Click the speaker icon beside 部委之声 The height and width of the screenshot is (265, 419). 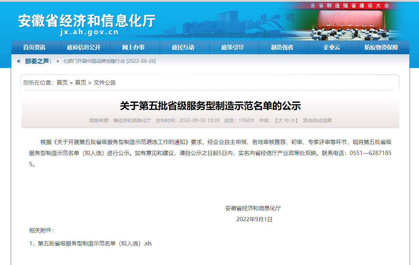[19, 61]
